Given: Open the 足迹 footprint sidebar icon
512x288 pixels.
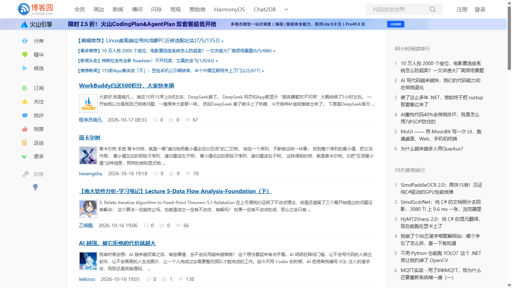Looking at the screenshot, I should [25, 143].
